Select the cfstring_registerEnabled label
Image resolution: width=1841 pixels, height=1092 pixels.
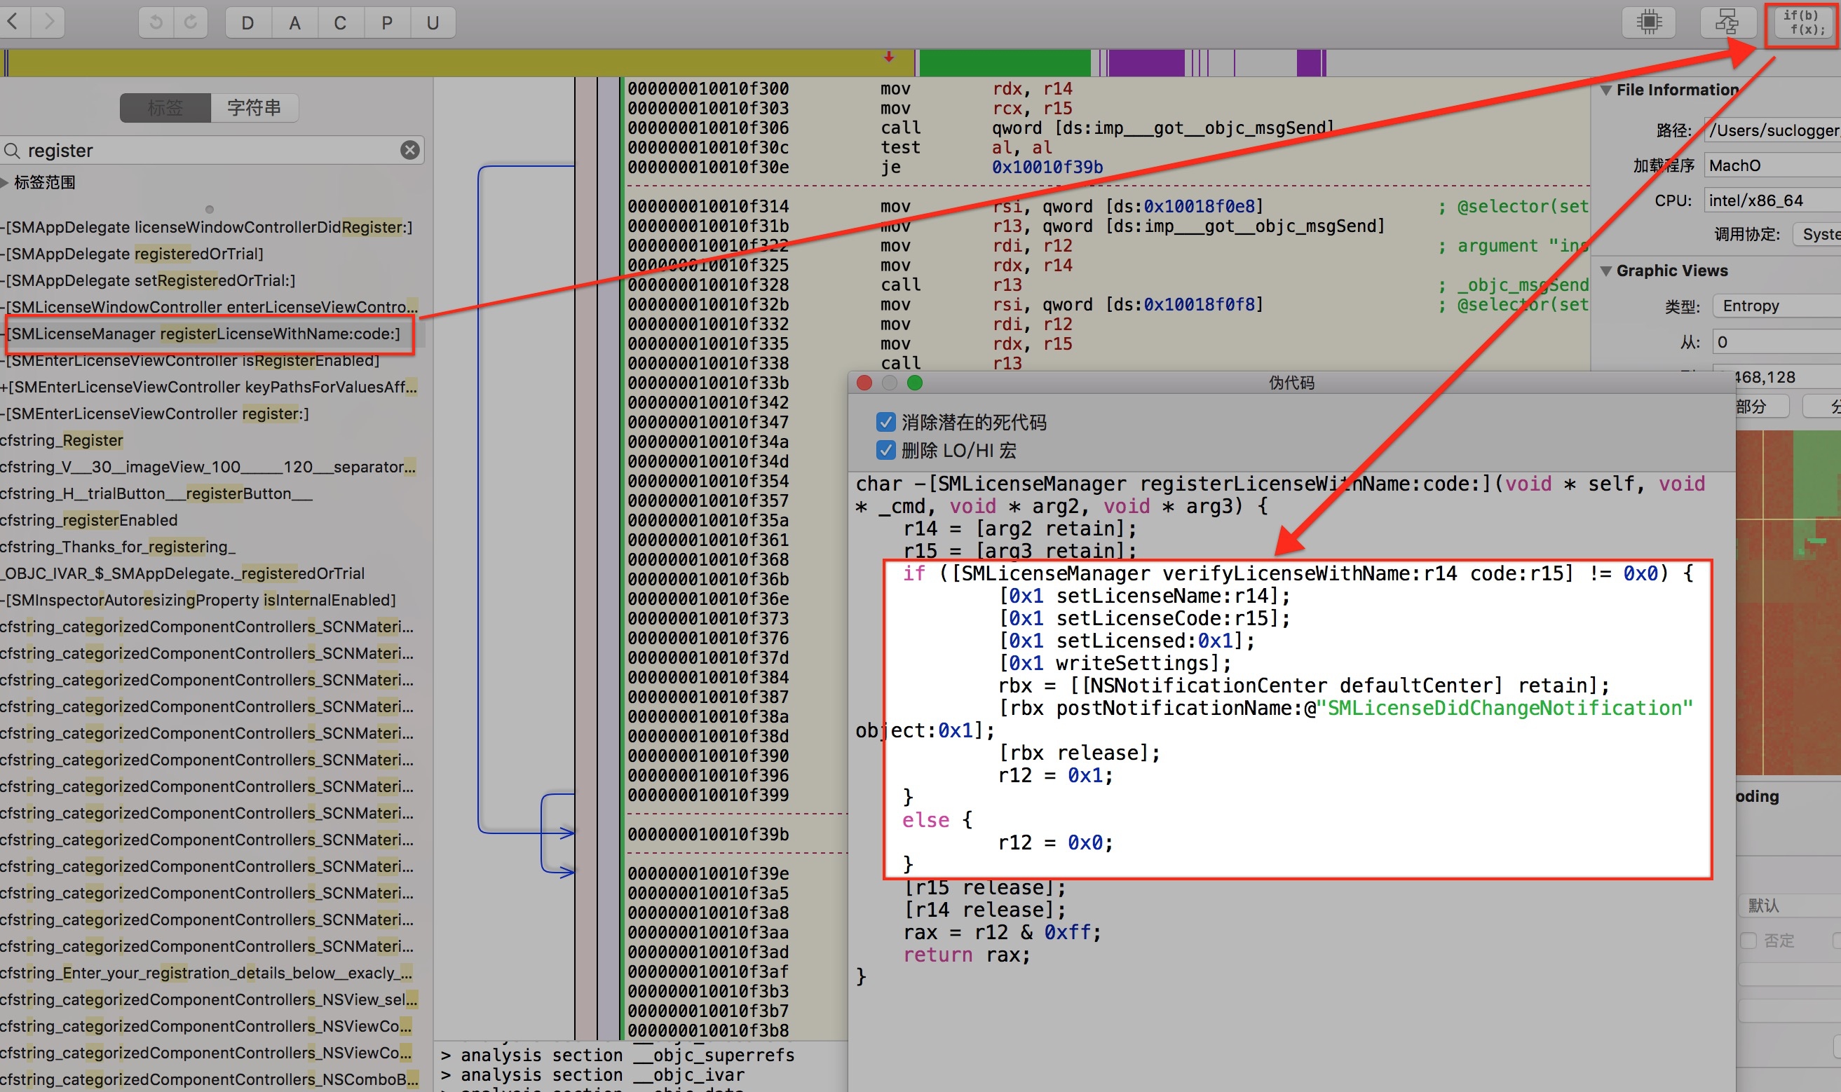(90, 520)
